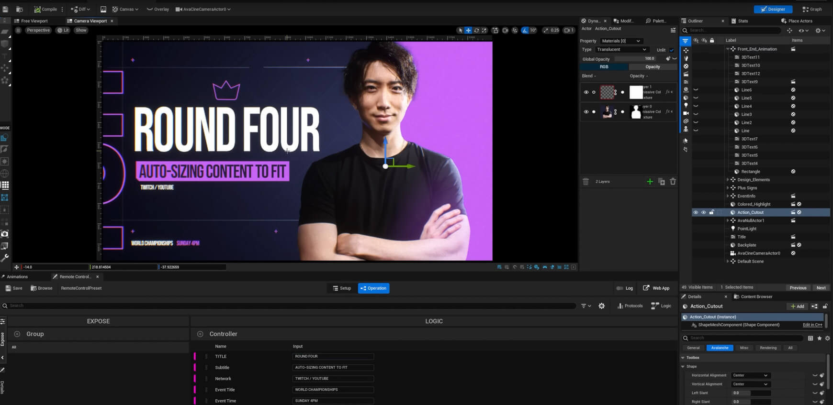
Task: Click the Protocols bar chart icon button
Action: click(630, 306)
